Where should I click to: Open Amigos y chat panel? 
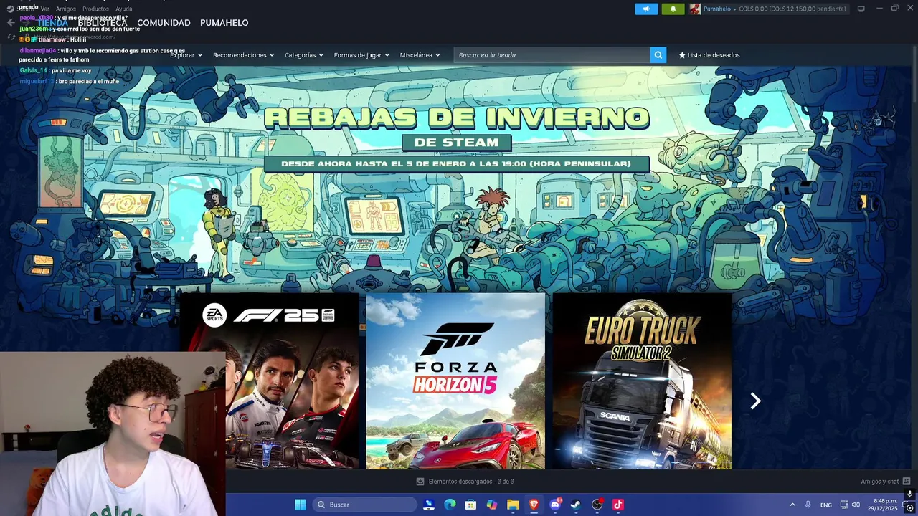tap(886, 482)
